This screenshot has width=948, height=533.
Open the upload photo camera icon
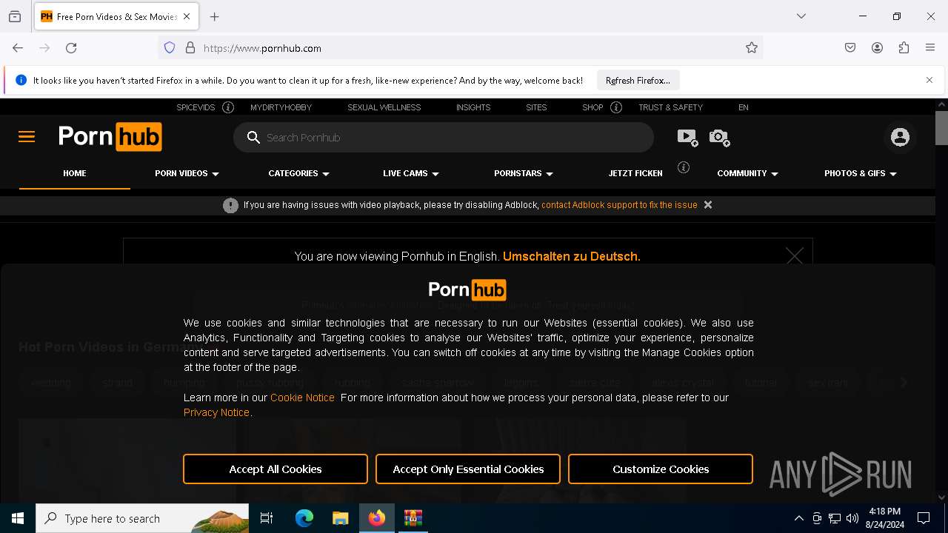pyautogui.click(x=719, y=137)
